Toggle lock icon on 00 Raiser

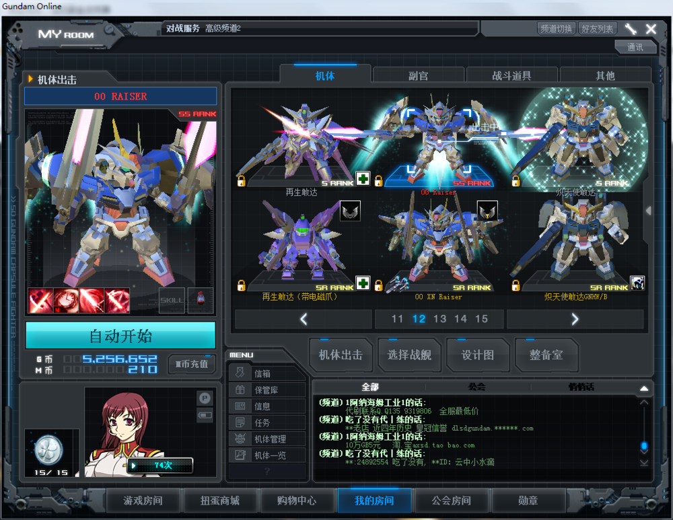378,181
